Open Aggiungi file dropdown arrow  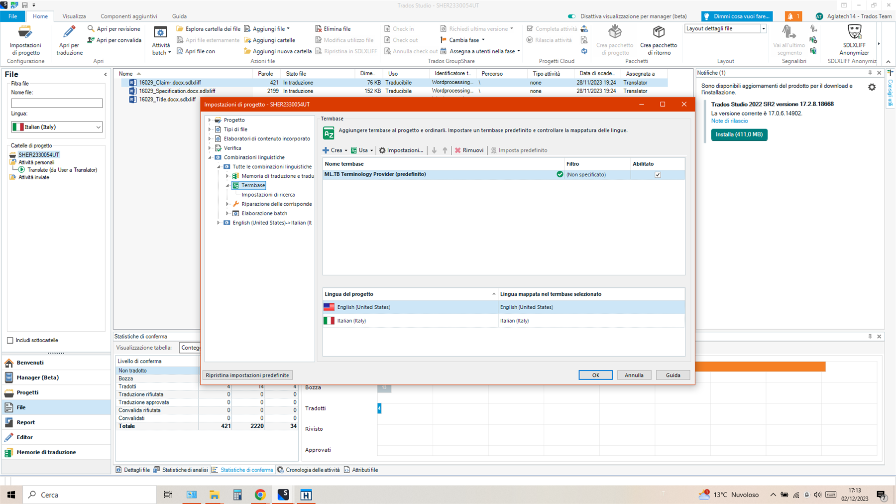click(288, 29)
